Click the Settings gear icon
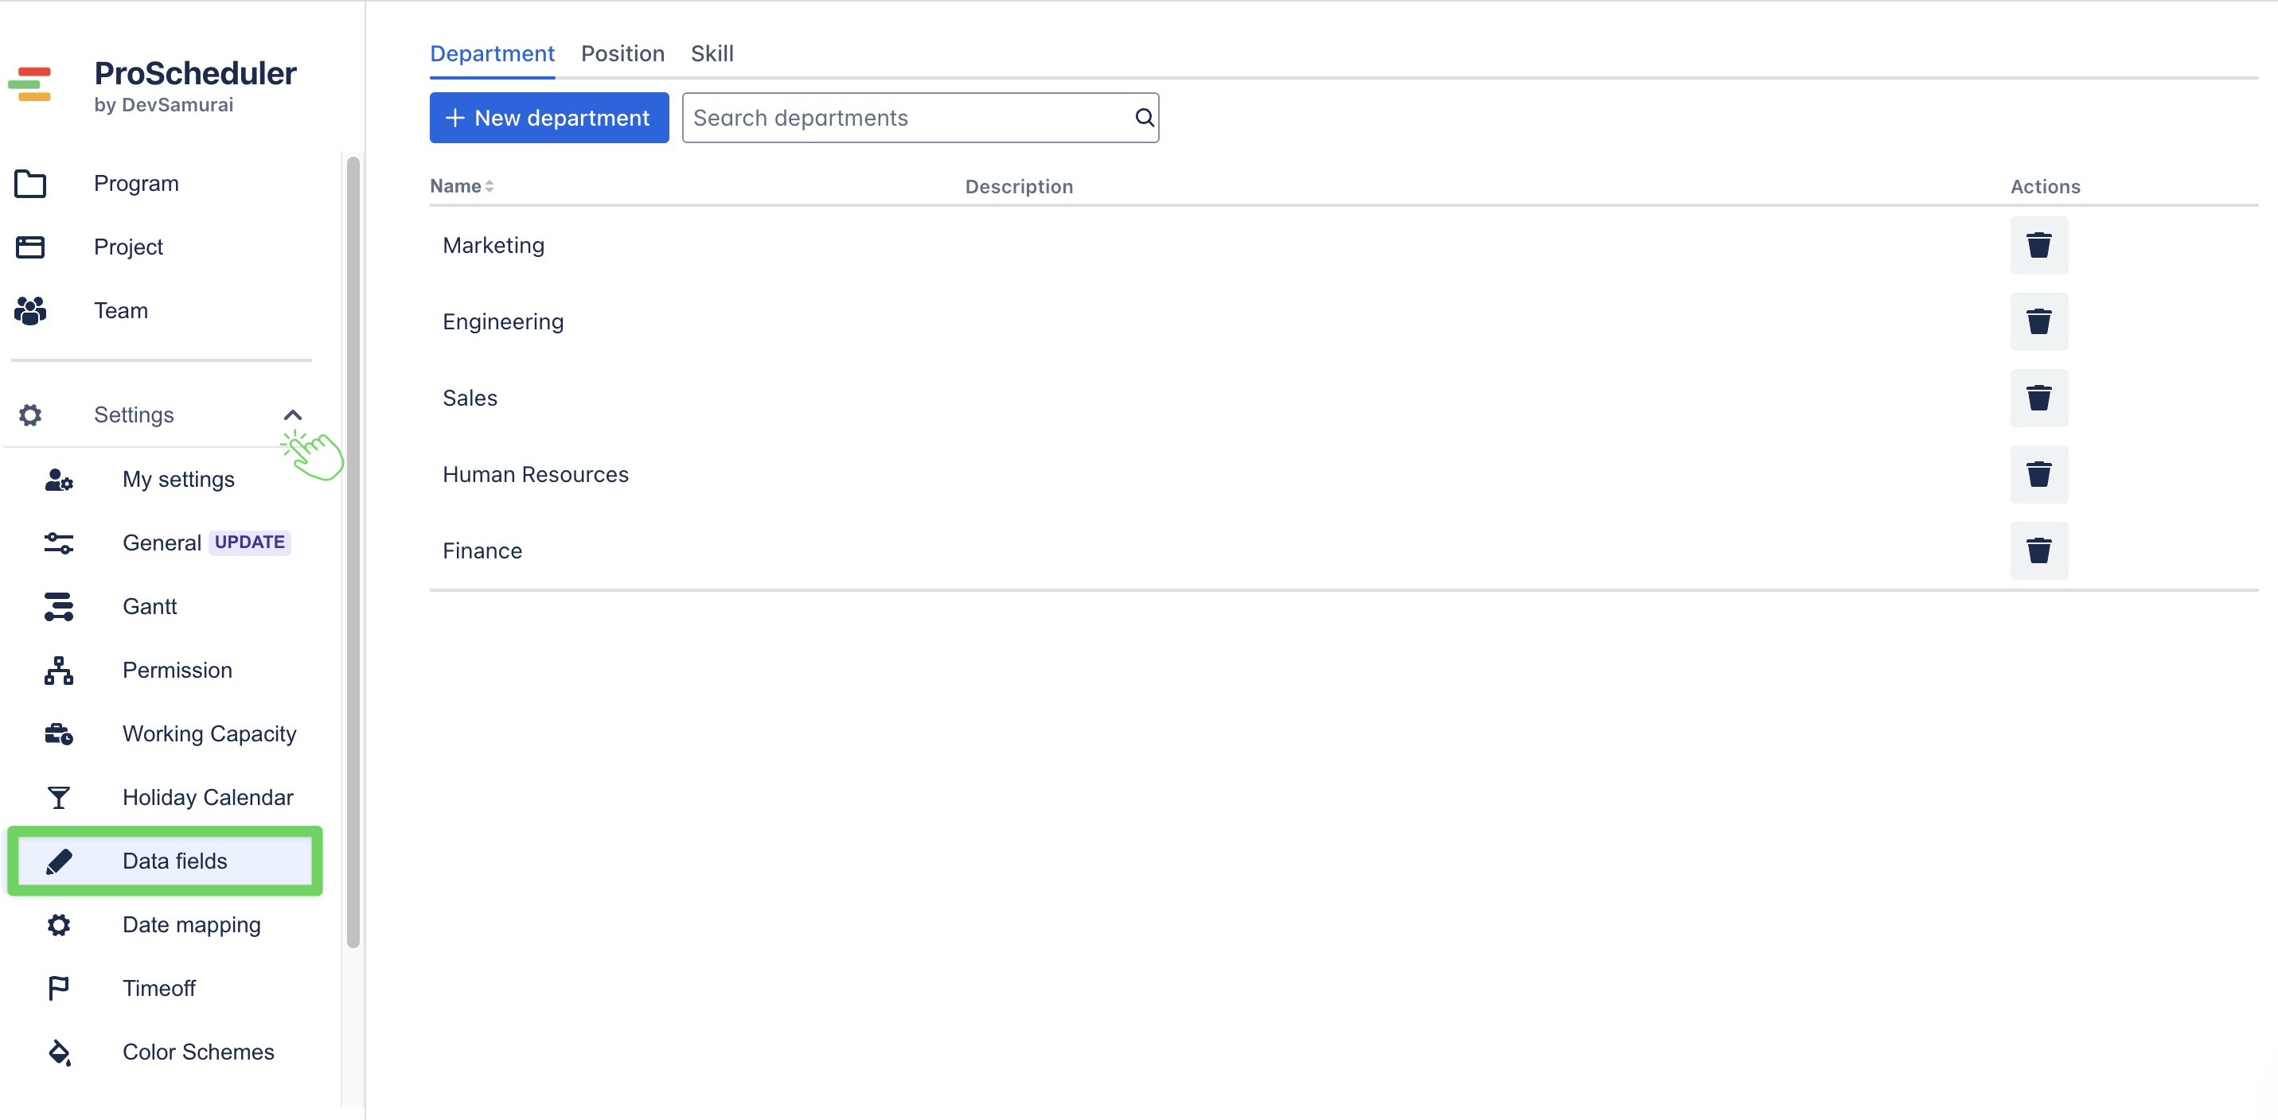This screenshot has height=1120, width=2278. point(30,414)
